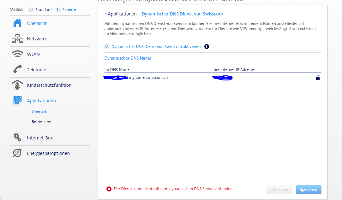Open the Betriebszeit submenu item
Viewport: 342px width, 200px height.
(x=42, y=122)
